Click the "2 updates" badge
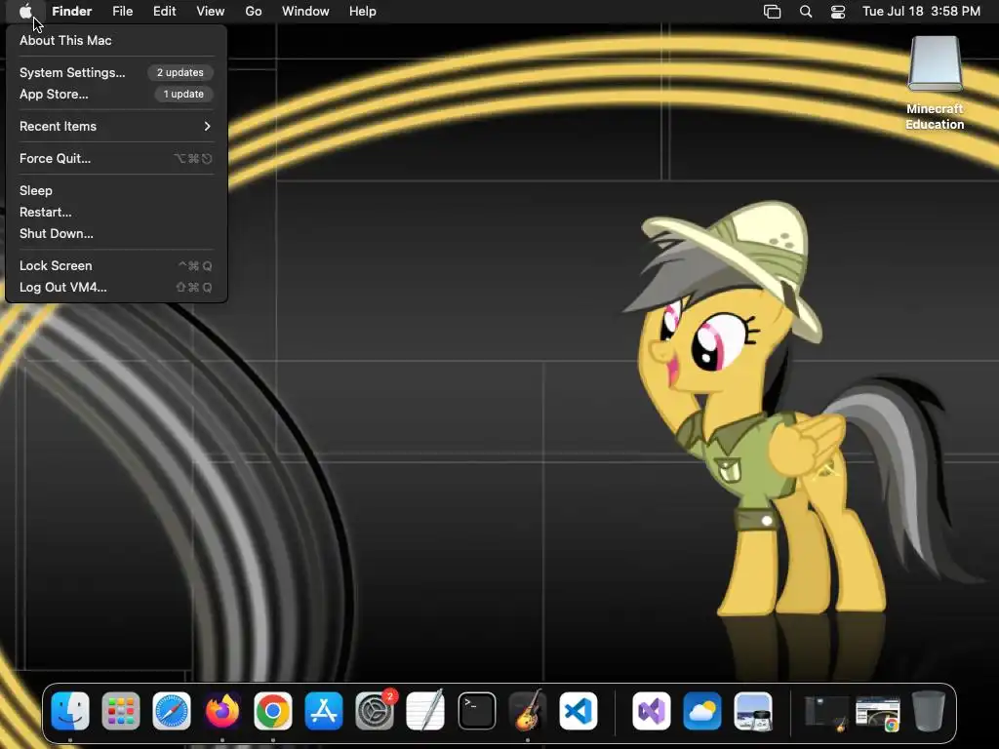 [180, 72]
